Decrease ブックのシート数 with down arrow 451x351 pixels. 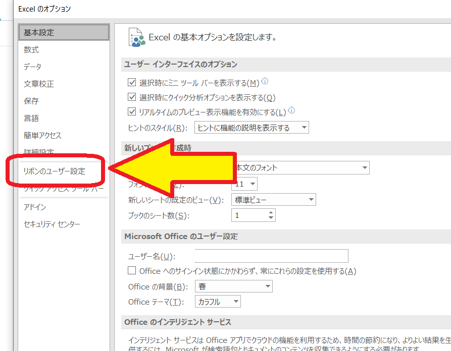(271, 218)
